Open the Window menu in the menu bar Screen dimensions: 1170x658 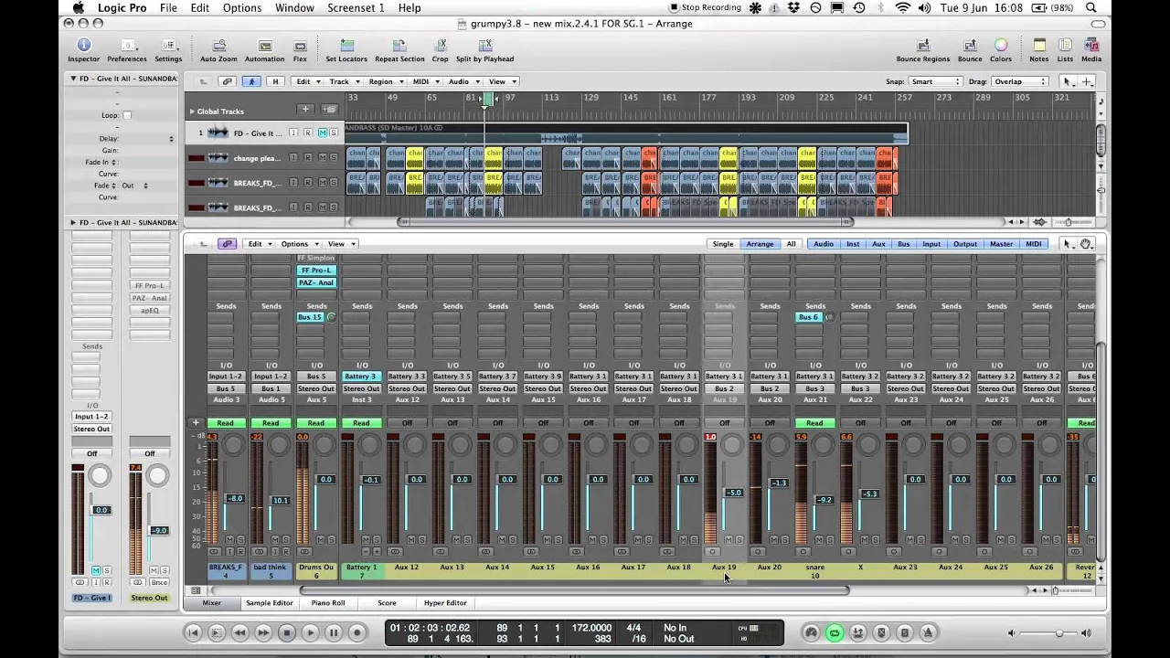point(294,7)
